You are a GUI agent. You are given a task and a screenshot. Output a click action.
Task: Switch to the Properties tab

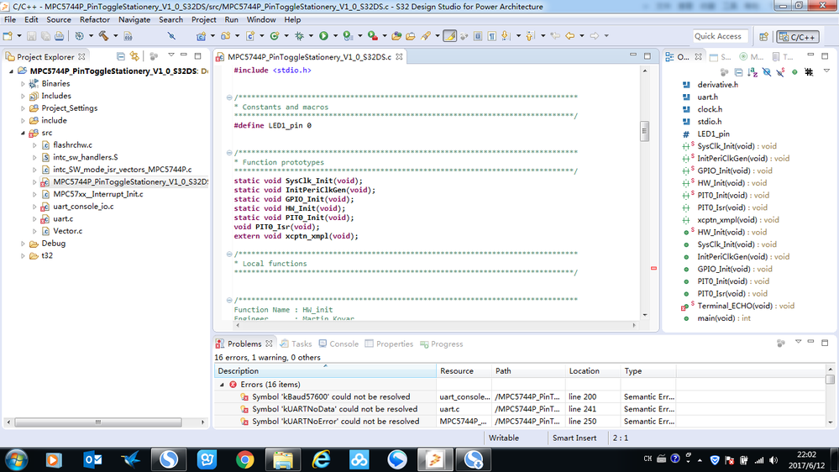389,344
